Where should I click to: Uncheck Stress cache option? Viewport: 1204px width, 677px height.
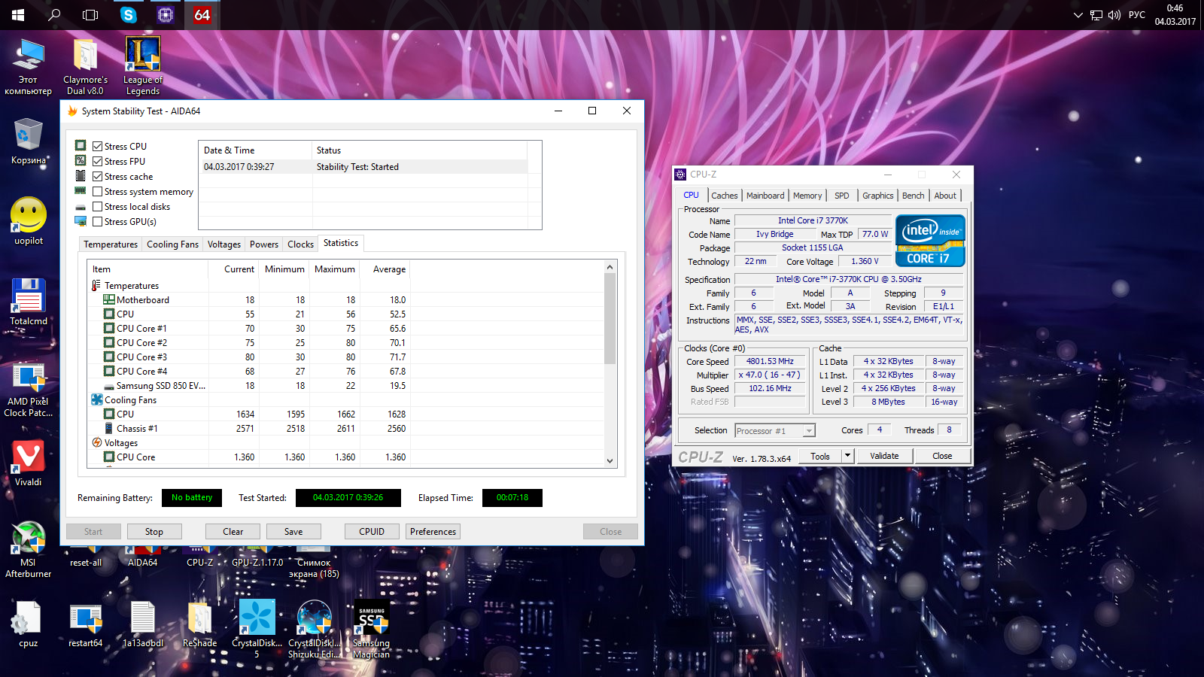[x=97, y=177]
